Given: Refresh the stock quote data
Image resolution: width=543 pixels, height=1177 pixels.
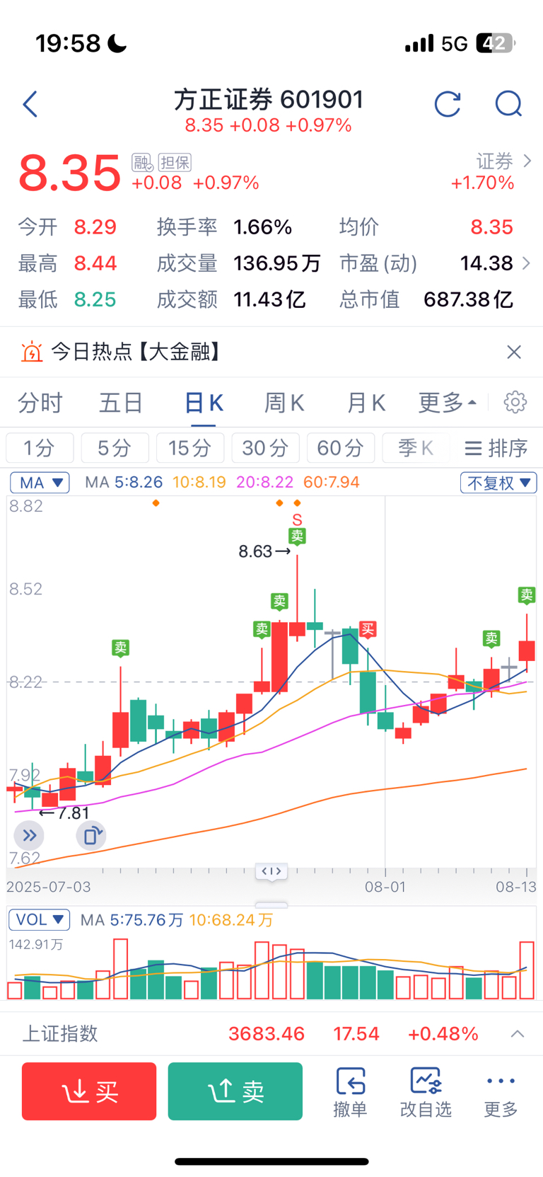Looking at the screenshot, I should tap(448, 104).
